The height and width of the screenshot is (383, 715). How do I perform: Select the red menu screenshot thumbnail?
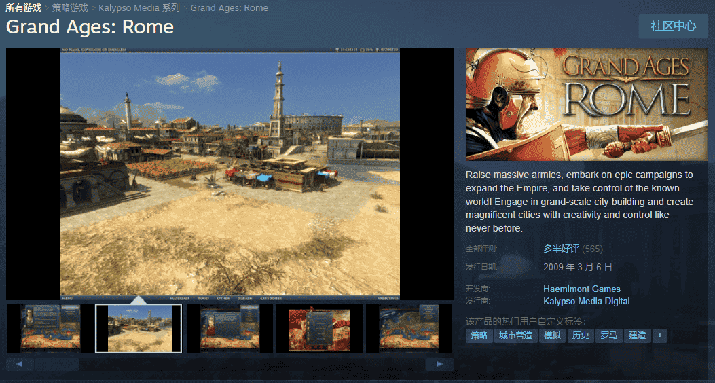pyautogui.click(x=319, y=328)
